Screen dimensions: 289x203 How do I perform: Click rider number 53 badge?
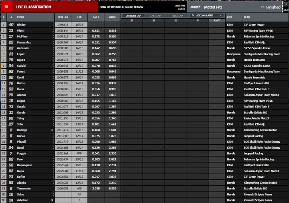(11, 89)
